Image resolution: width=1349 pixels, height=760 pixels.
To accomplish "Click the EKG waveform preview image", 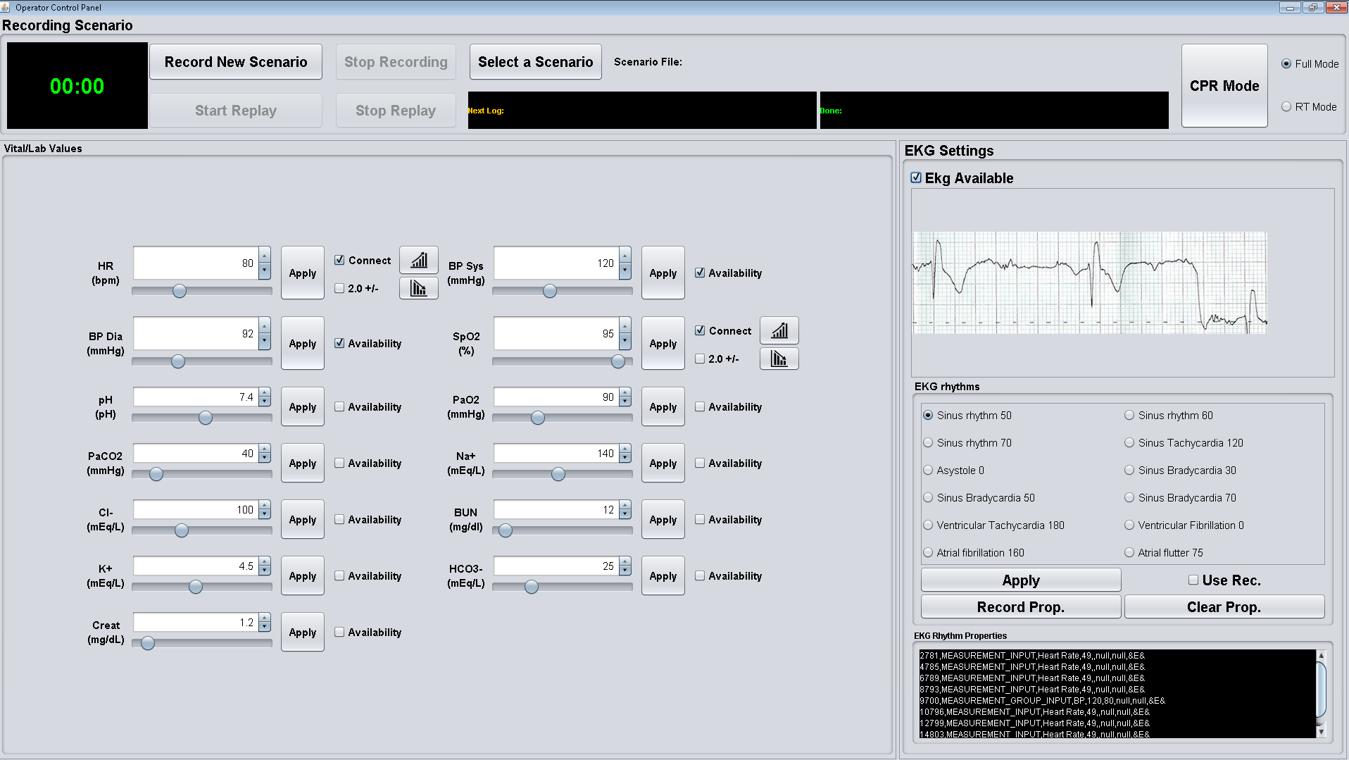I will click(x=1090, y=282).
